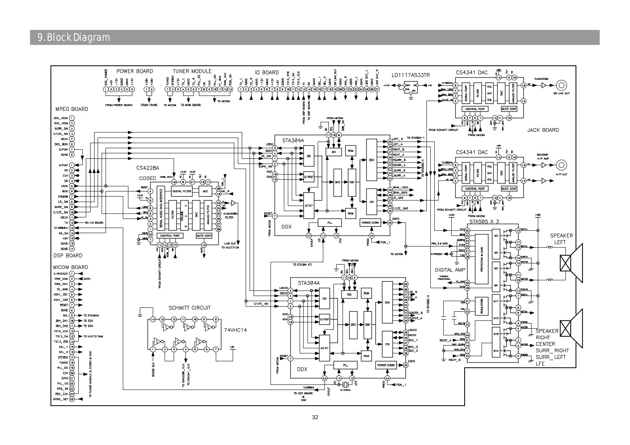Click the DSP BOARD label

click(68, 256)
